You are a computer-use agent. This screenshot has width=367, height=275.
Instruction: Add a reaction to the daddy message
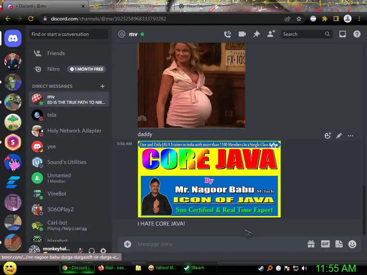[328, 135]
